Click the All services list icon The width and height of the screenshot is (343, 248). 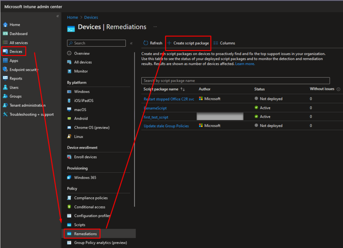pos(5,43)
